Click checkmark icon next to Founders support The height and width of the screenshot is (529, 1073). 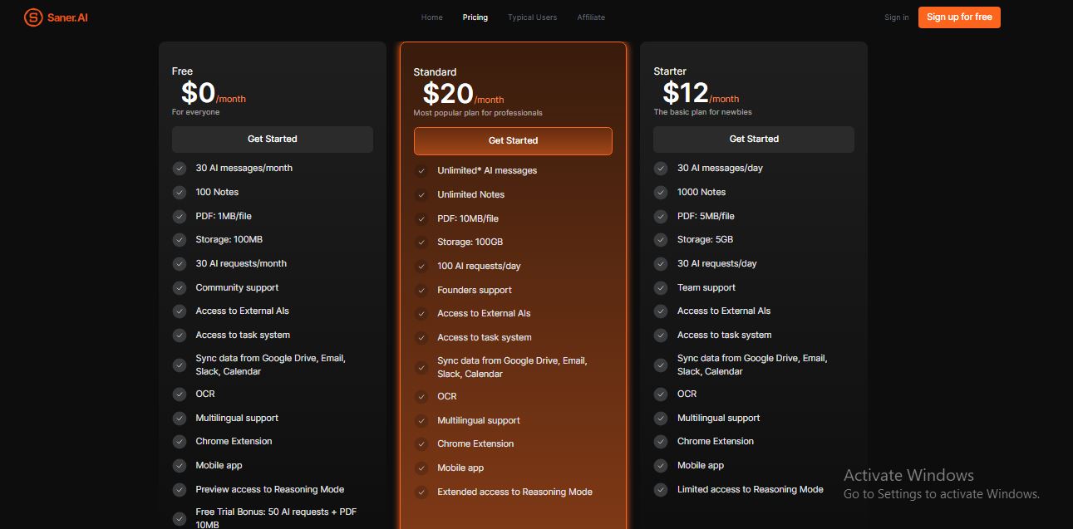pos(421,291)
